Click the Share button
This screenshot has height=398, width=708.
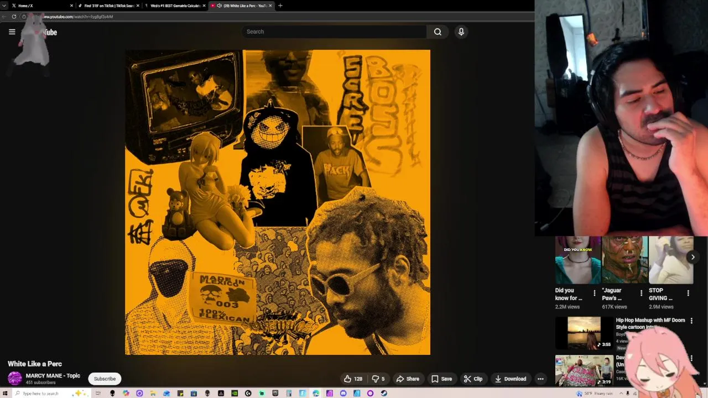408,379
